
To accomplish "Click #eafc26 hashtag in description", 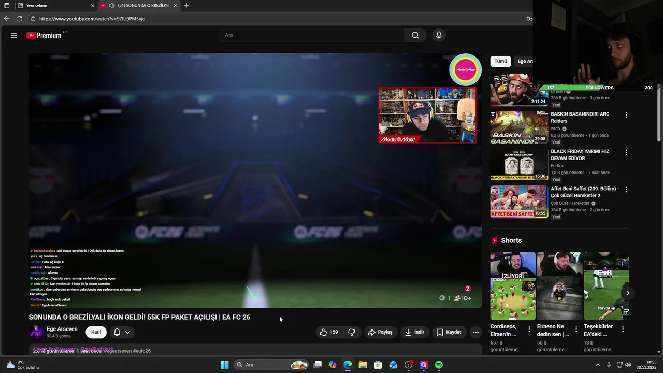I will (142, 351).
